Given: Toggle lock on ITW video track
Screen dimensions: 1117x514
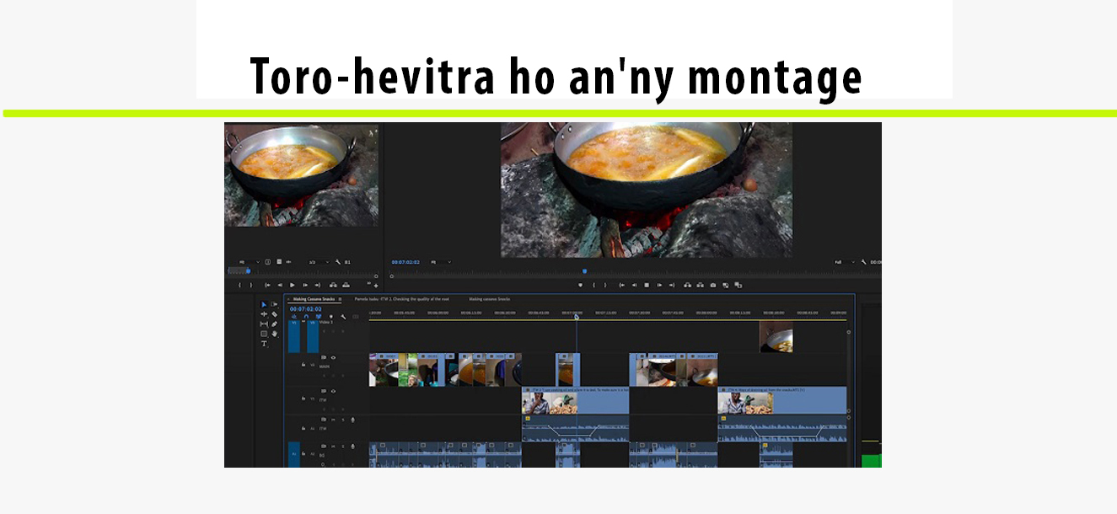Looking at the screenshot, I should pos(303,399).
